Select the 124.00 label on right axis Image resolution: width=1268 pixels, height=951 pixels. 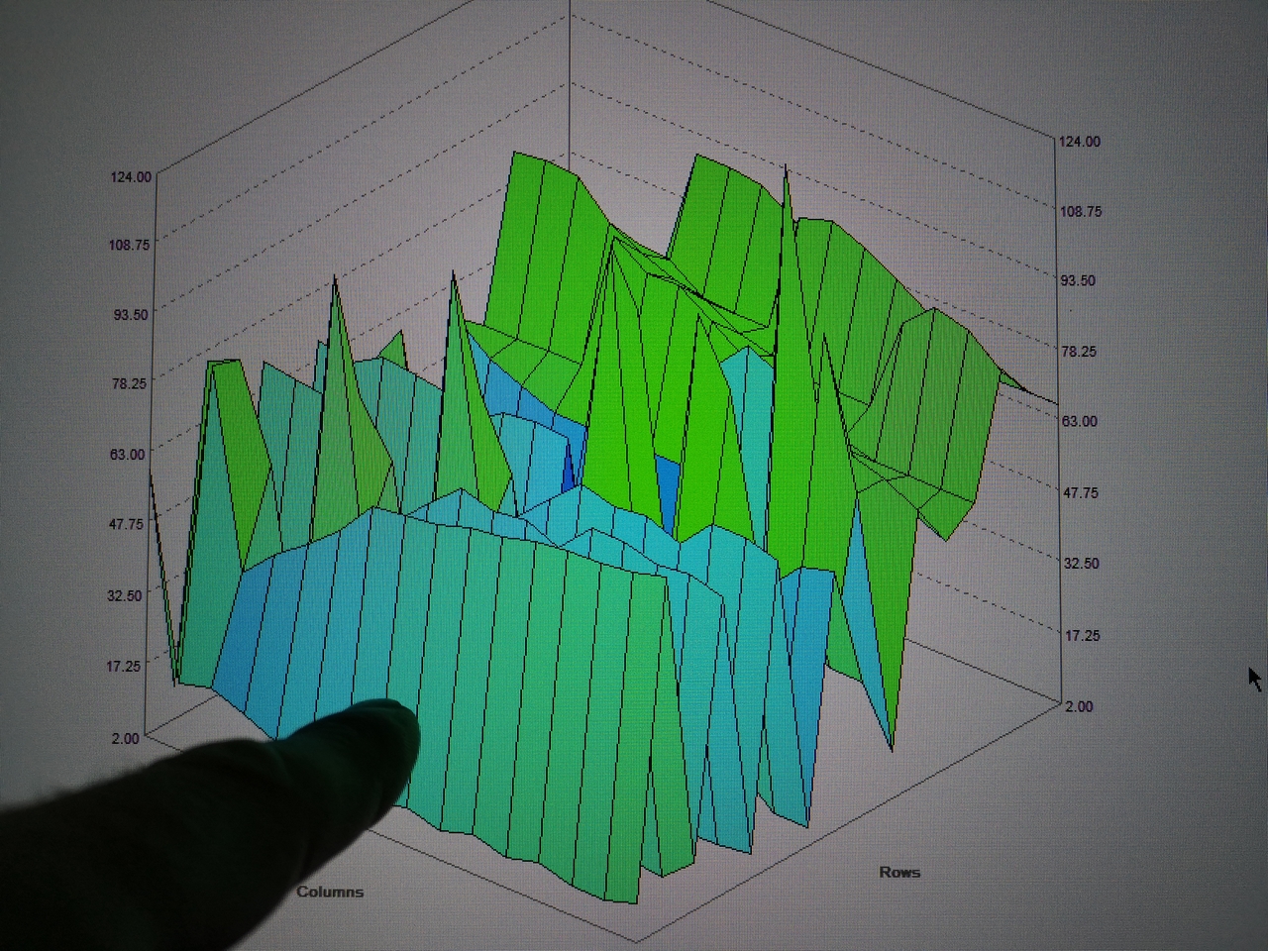coord(1080,142)
